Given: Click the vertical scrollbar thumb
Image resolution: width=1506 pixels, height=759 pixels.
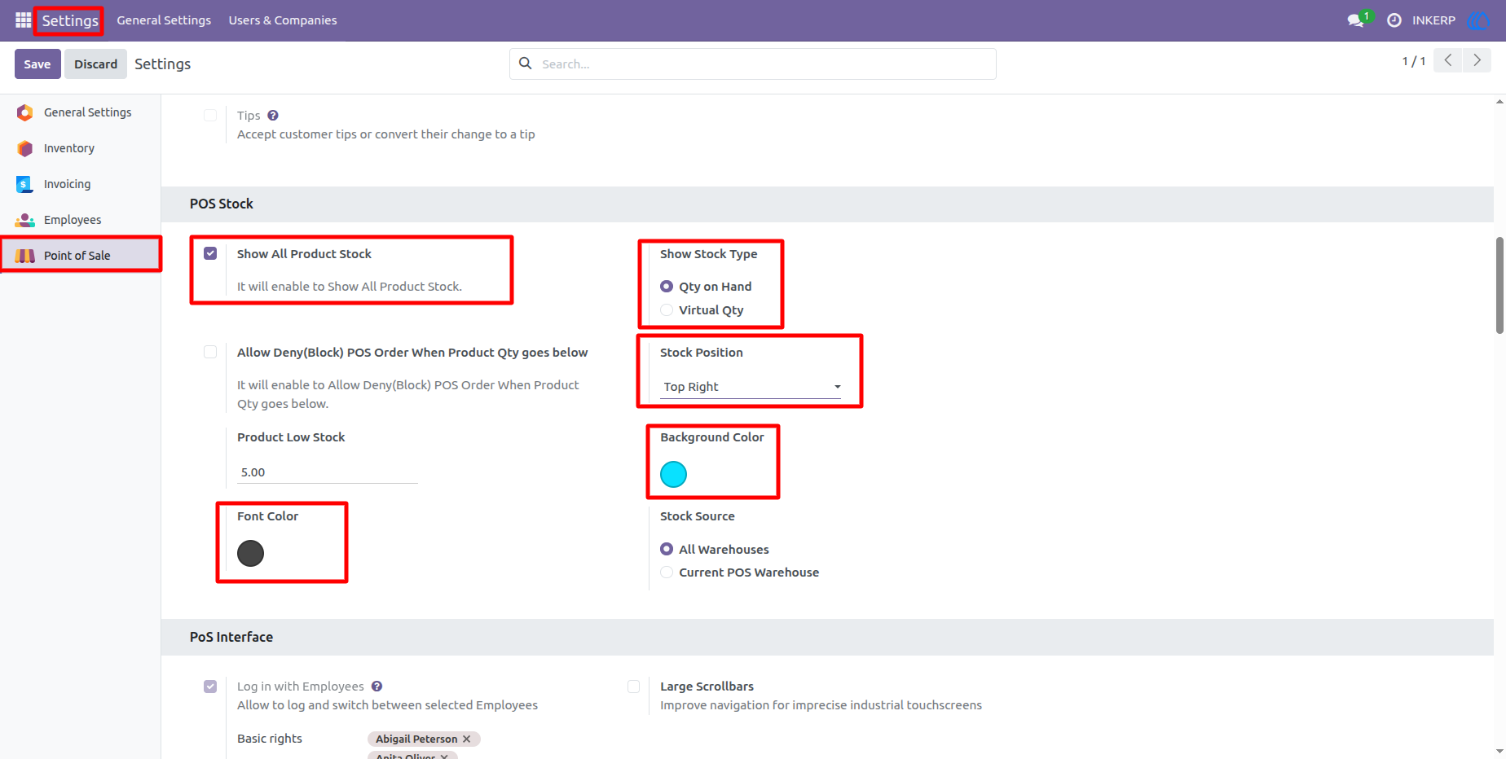Looking at the screenshot, I should pyautogui.click(x=1499, y=285).
